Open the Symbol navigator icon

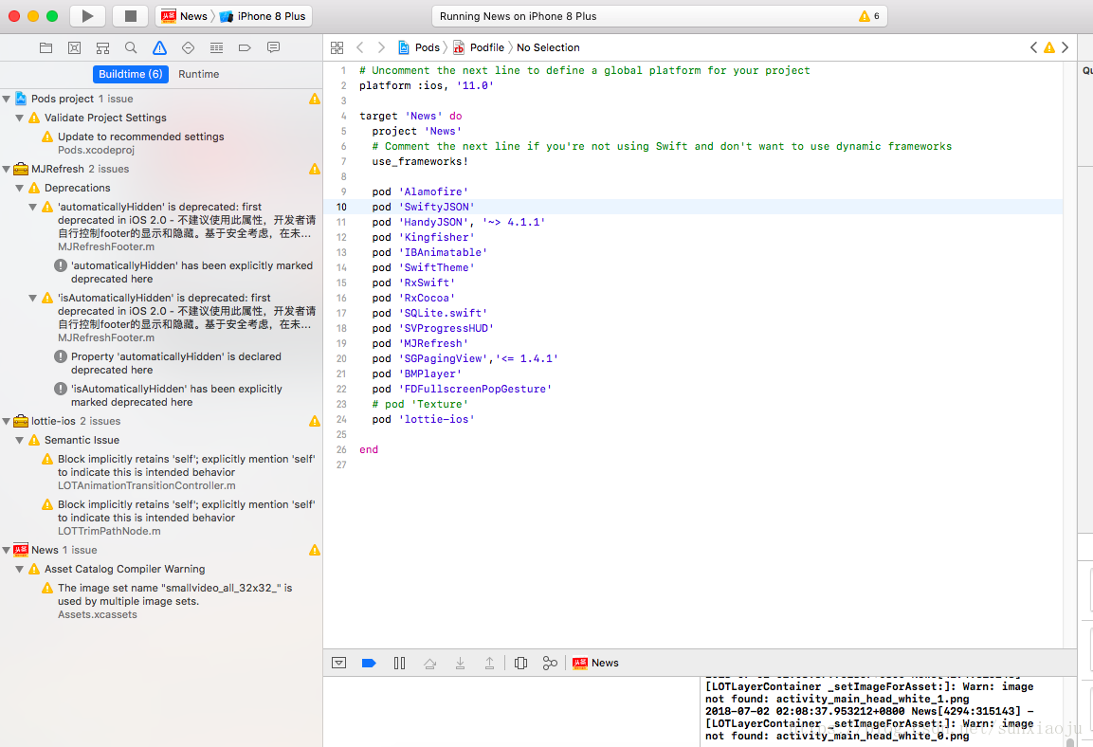point(102,47)
